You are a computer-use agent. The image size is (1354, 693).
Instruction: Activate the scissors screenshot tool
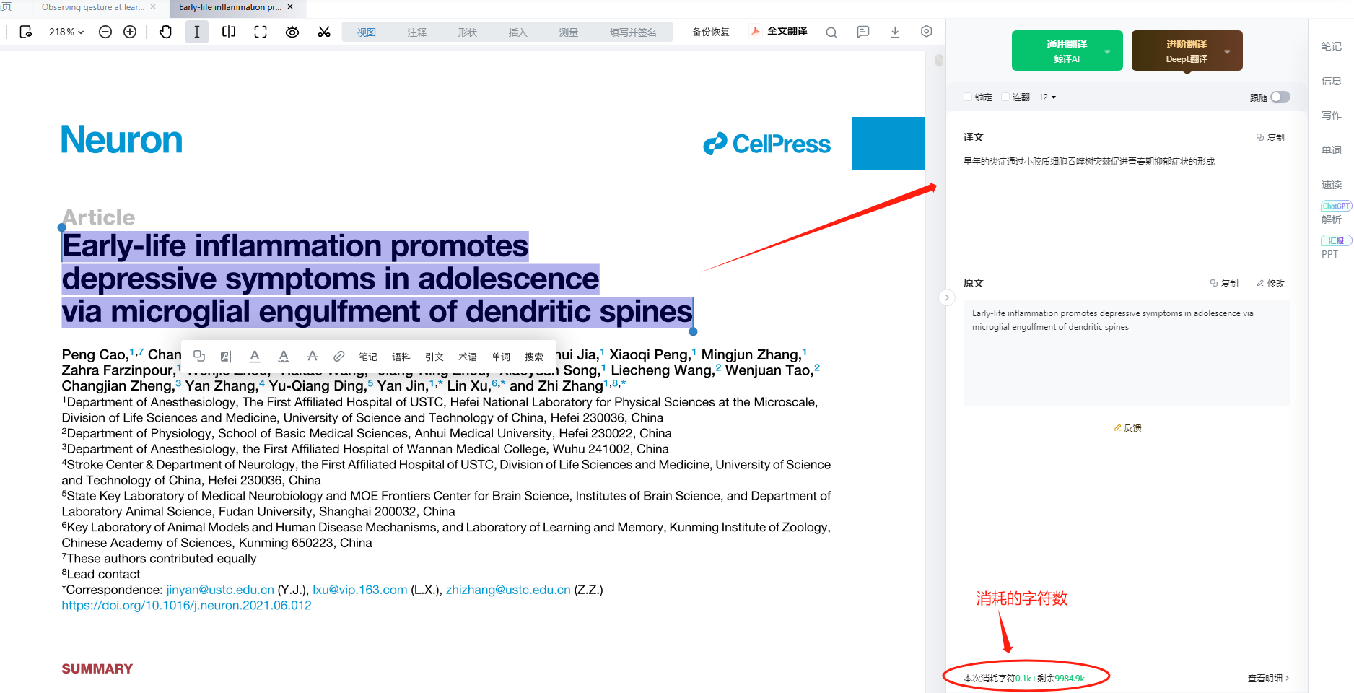point(324,32)
